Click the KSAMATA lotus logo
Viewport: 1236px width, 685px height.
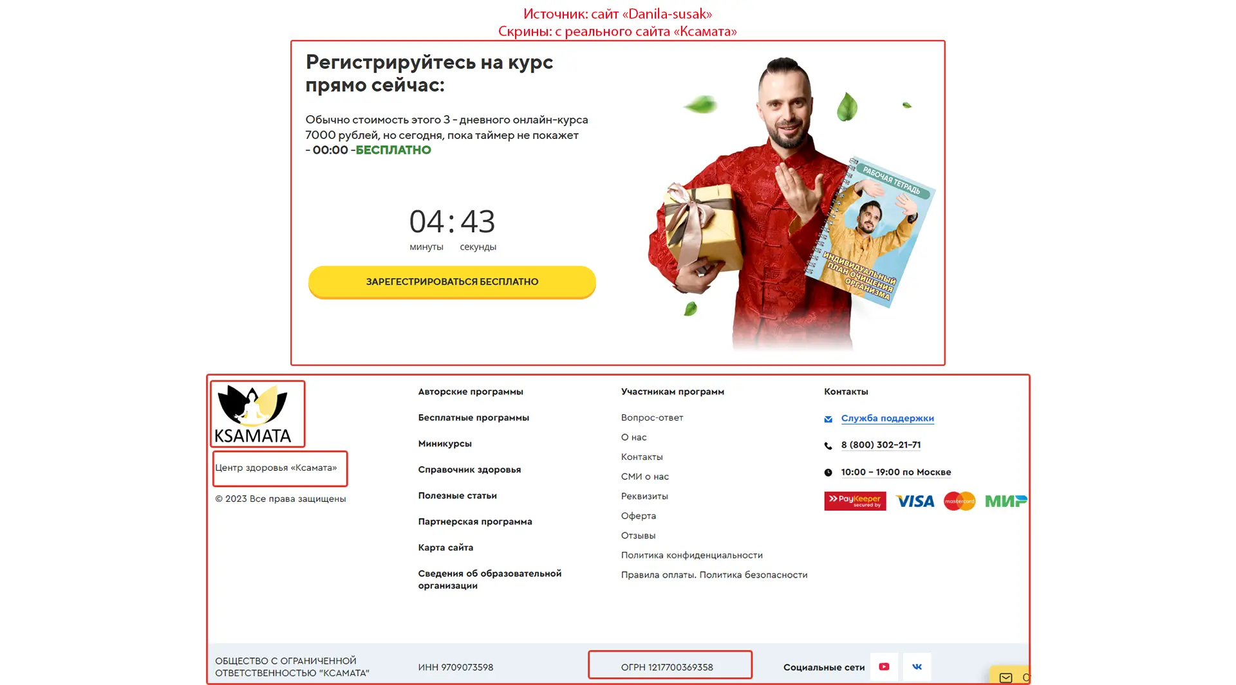pos(253,414)
